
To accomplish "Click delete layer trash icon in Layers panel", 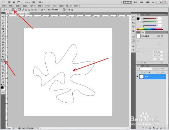I will click(x=165, y=128).
